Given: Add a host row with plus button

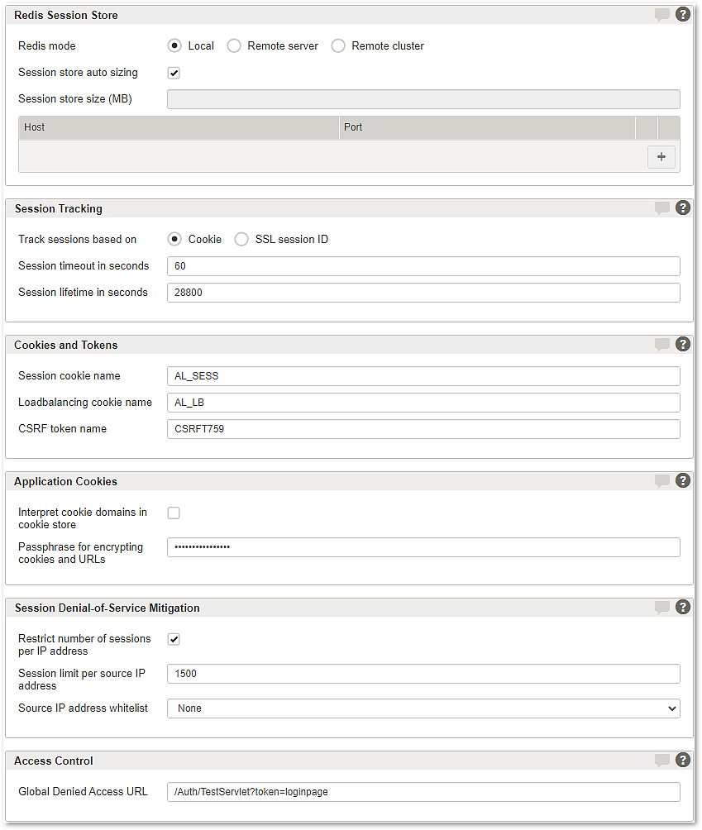Looking at the screenshot, I should 661,157.
